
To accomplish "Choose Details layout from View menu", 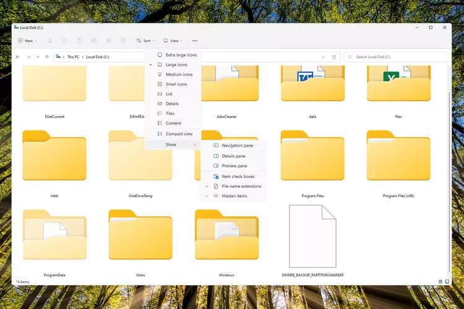I will 173,103.
